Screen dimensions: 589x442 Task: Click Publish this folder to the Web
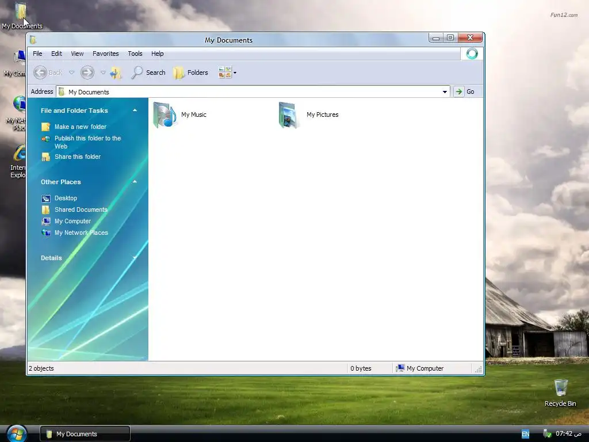(87, 142)
